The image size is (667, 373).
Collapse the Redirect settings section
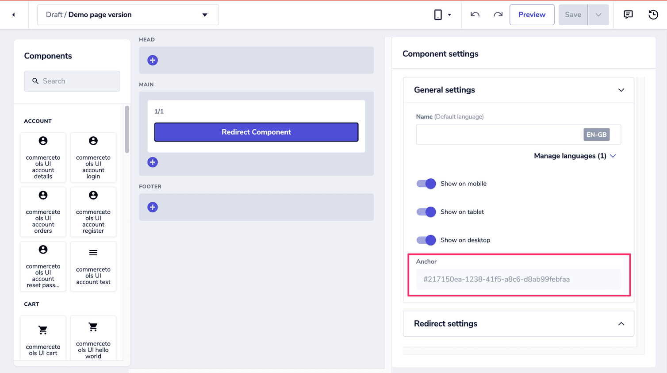[621, 323]
